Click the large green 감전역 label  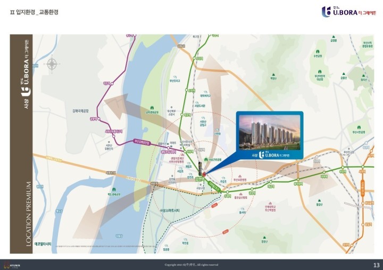(201, 180)
